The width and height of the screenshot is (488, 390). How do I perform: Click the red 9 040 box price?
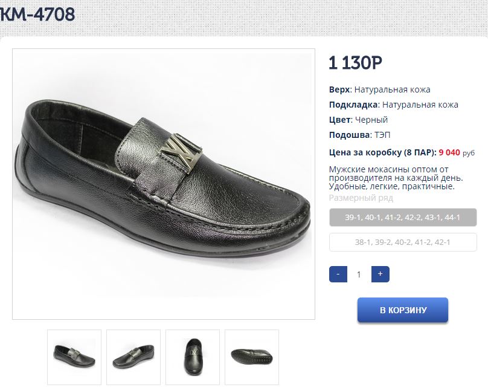coord(449,153)
